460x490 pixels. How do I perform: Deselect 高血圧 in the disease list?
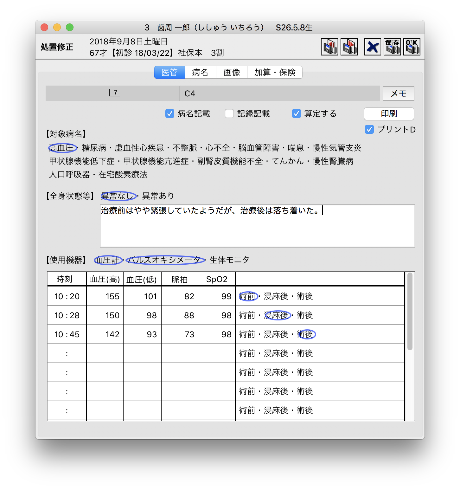coord(61,148)
